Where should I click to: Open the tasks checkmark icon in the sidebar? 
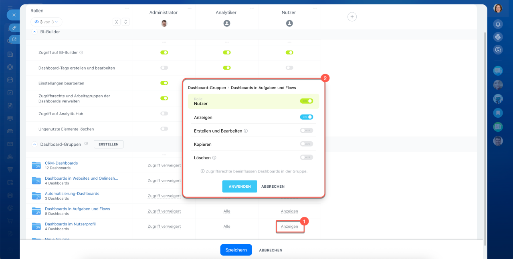tap(10, 92)
